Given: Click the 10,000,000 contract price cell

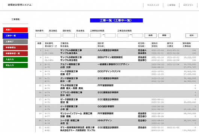Looking at the screenshot, I should pos(190,57).
